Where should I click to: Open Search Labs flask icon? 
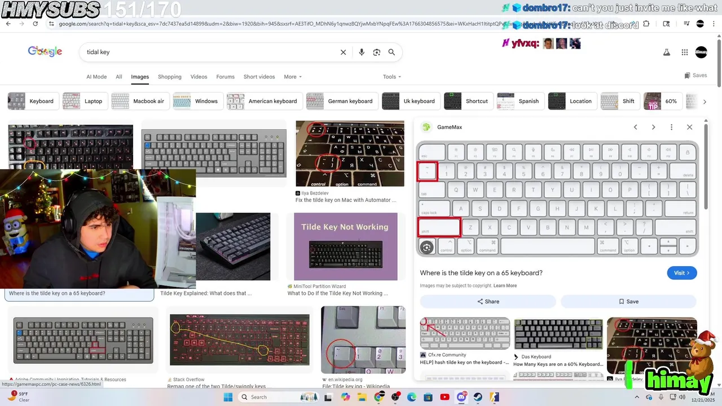(666, 52)
